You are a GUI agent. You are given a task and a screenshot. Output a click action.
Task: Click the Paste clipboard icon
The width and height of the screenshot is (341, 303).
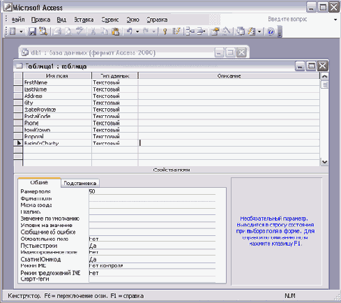click(x=116, y=31)
